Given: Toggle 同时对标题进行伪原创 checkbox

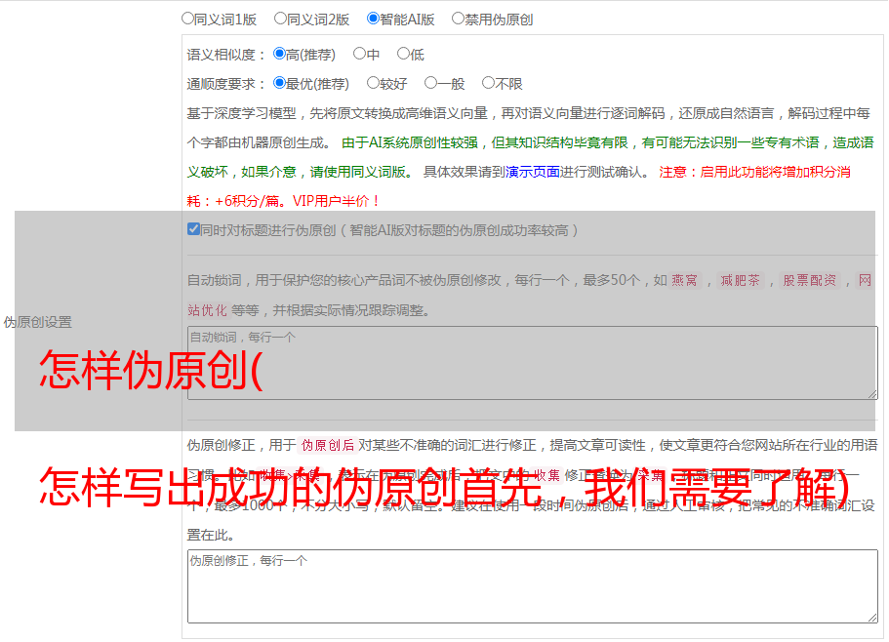Looking at the screenshot, I should (x=193, y=229).
